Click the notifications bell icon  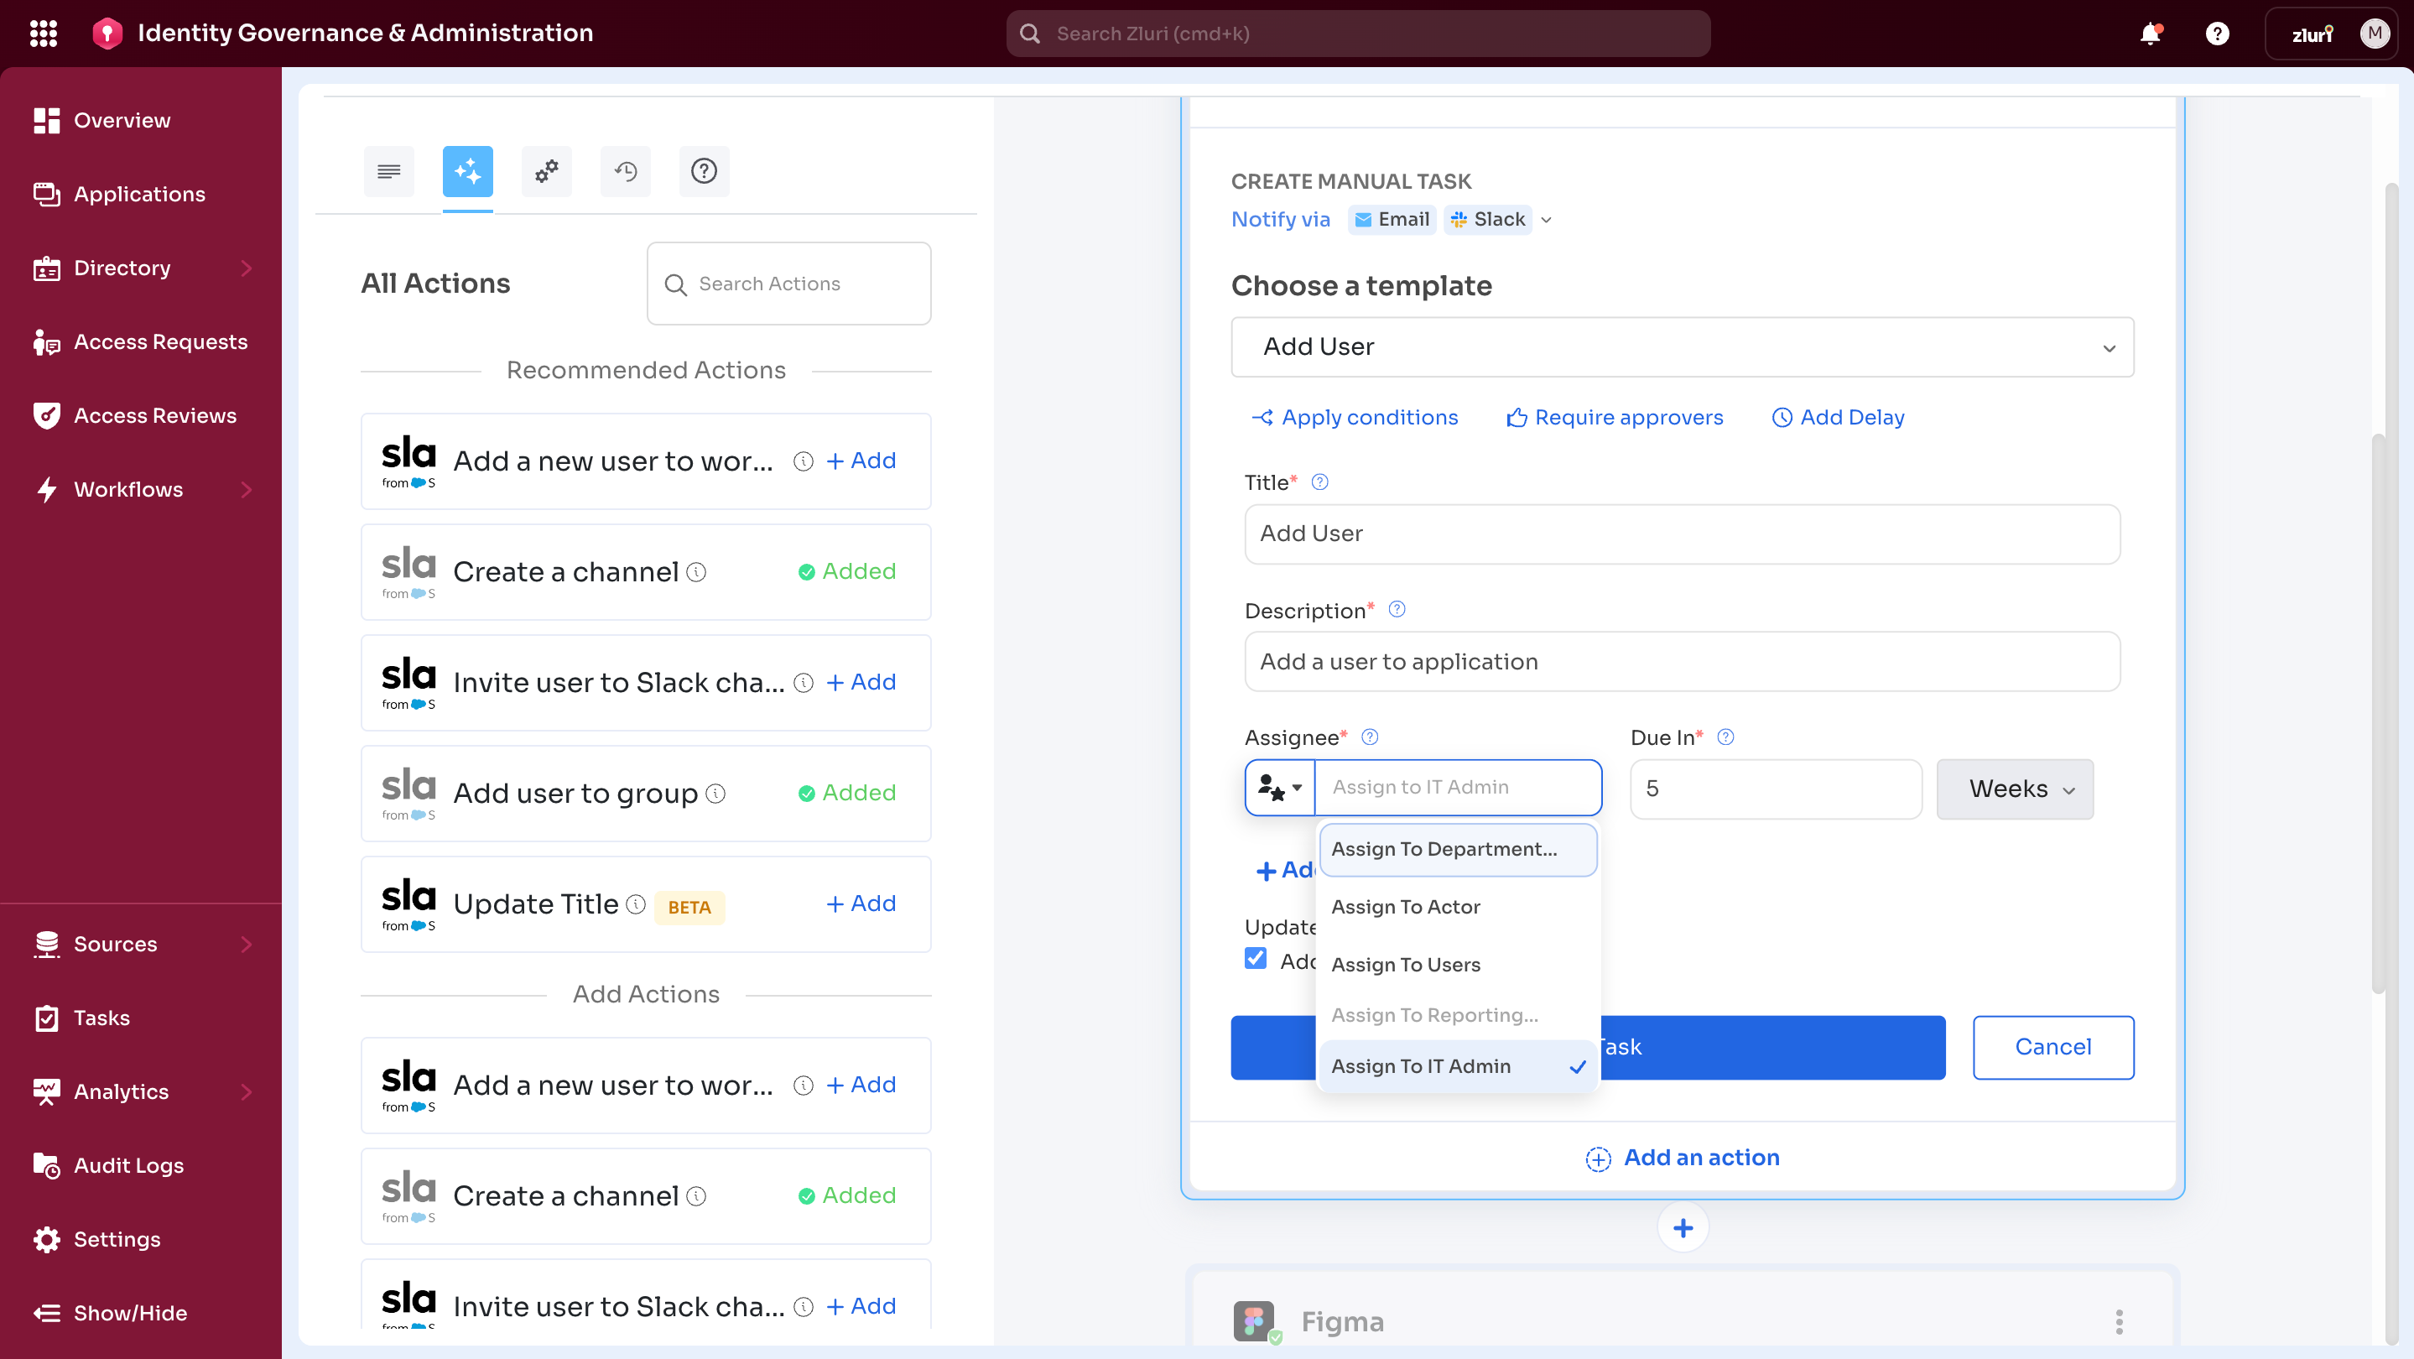click(x=2150, y=34)
